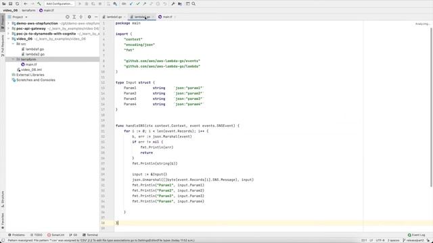Viewport: 433px width, 243px height.
Task: Close the lambda1.go tab
Action: point(124,17)
